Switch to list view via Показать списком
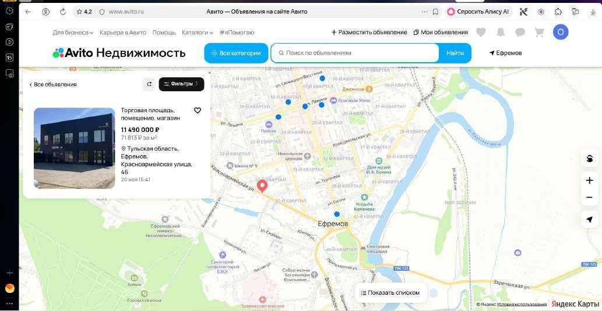Screen dimensions: 602x311 click(x=390, y=292)
